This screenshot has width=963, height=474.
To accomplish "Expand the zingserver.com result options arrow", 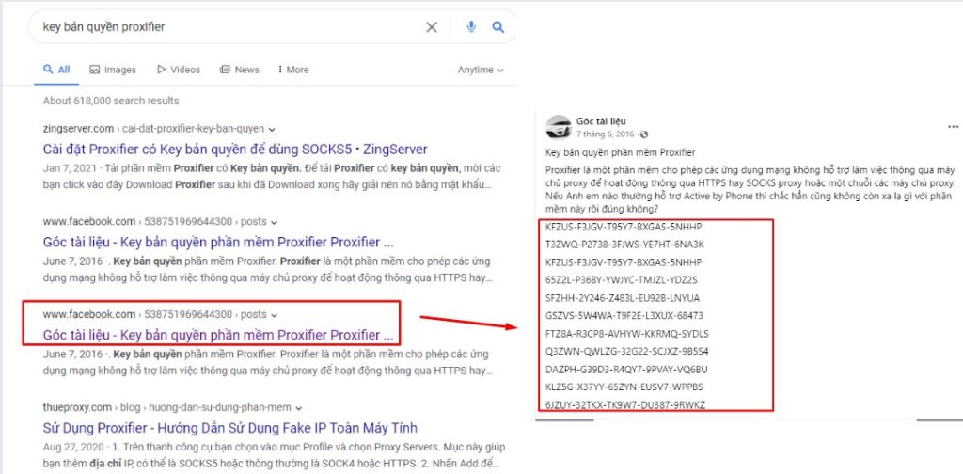I will tap(273, 129).
